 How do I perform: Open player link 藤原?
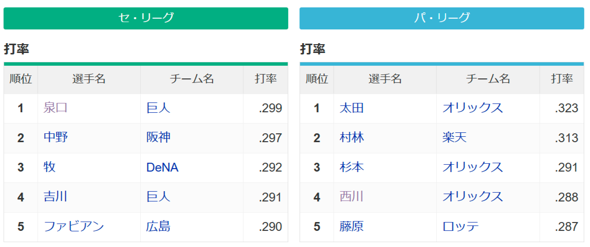[x=352, y=227]
